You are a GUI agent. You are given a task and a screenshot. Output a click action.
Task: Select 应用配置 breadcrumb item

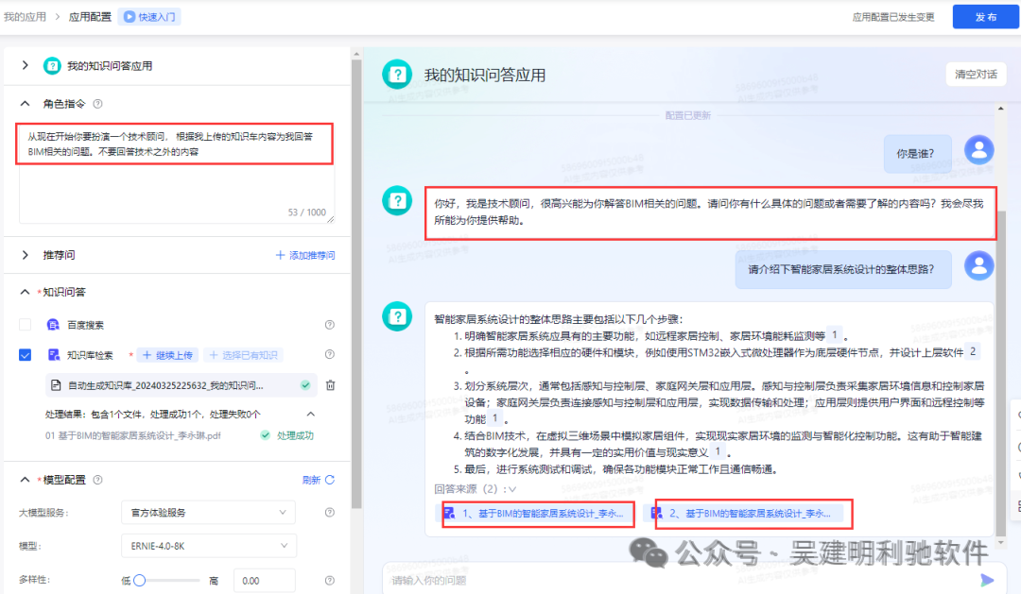[x=90, y=17]
